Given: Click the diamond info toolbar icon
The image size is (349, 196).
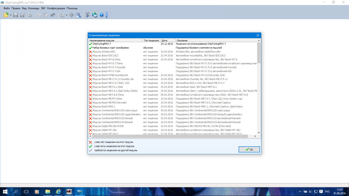Looking at the screenshot, I should click(72, 15).
